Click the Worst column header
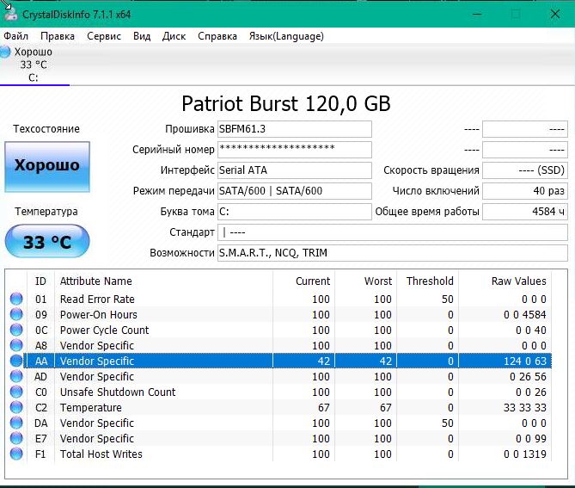Viewport: 575px width, 488px height. click(365, 281)
